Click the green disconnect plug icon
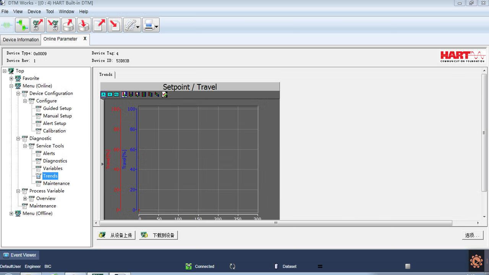Image resolution: width=489 pixels, height=275 pixels. (x=22, y=25)
